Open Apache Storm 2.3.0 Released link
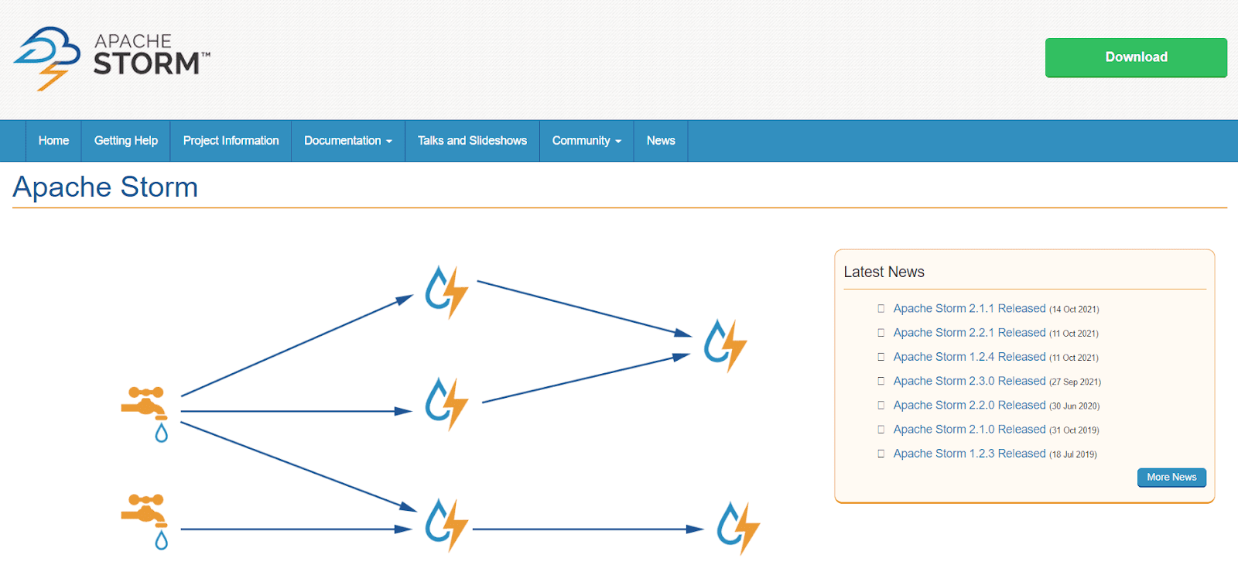Viewport: 1238px width, 579px height. [x=970, y=381]
